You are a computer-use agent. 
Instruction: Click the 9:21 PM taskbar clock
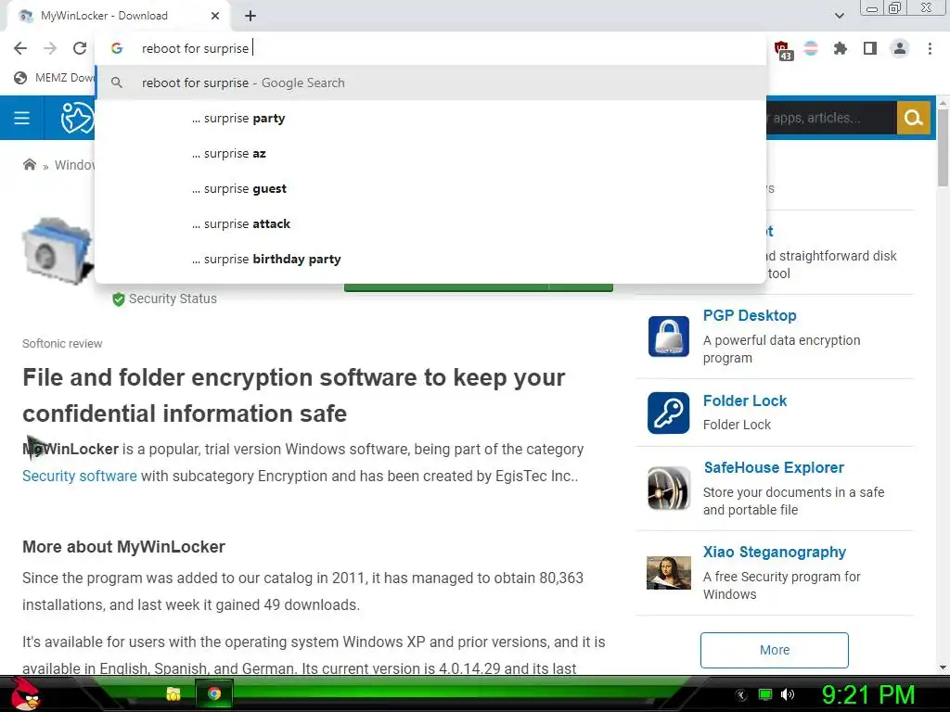[x=867, y=694]
